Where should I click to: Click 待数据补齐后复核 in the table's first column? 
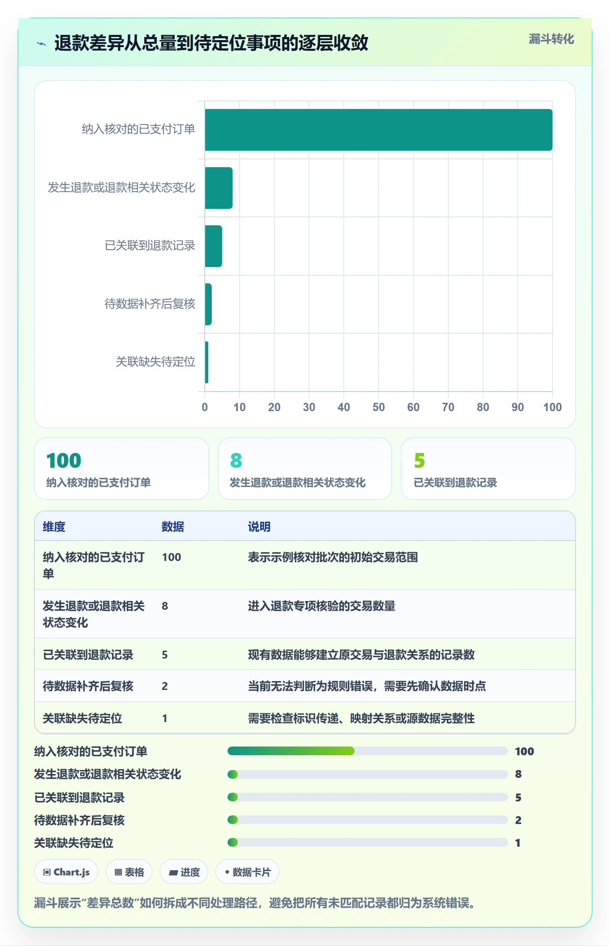pos(88,686)
